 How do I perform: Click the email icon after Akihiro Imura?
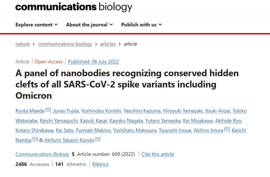227,129
